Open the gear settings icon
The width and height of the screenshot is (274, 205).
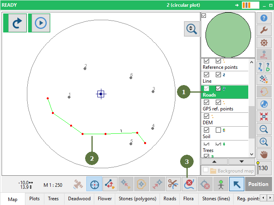coord(264,42)
